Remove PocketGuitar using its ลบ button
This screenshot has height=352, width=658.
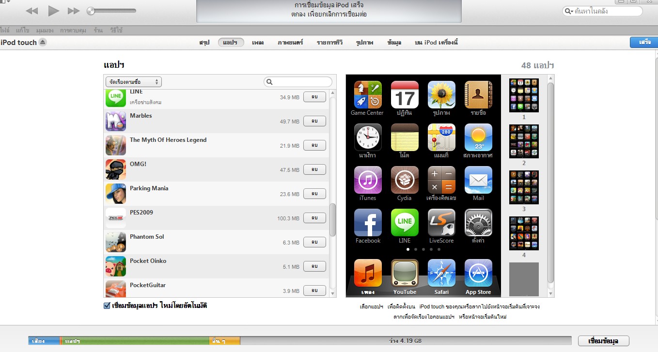tap(314, 291)
